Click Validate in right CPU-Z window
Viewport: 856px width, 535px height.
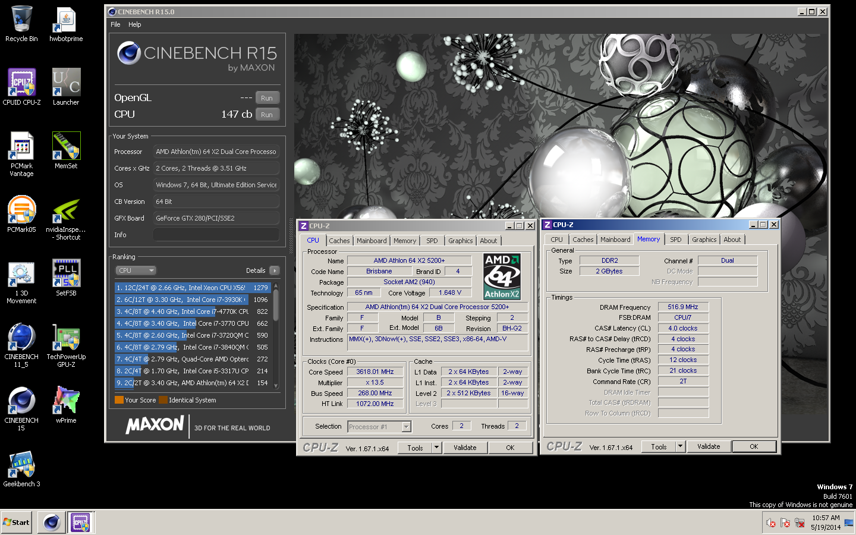709,447
